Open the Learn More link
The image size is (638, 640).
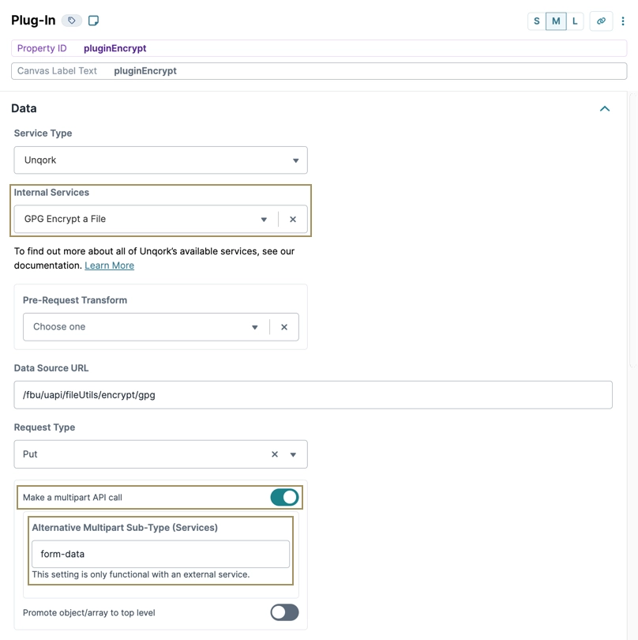(109, 265)
